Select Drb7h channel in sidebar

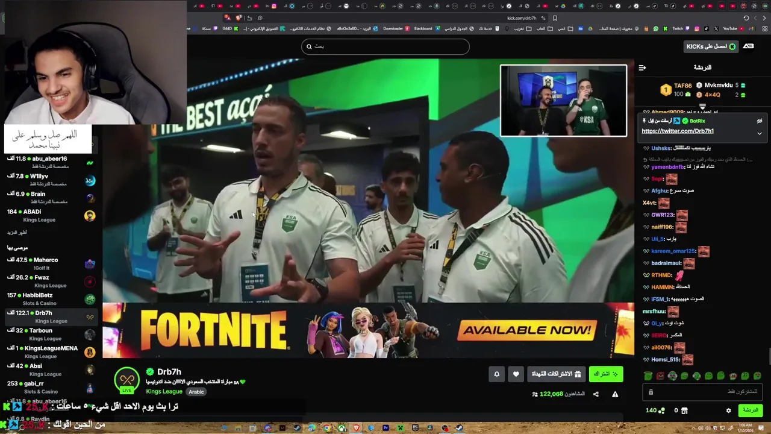coord(51,316)
